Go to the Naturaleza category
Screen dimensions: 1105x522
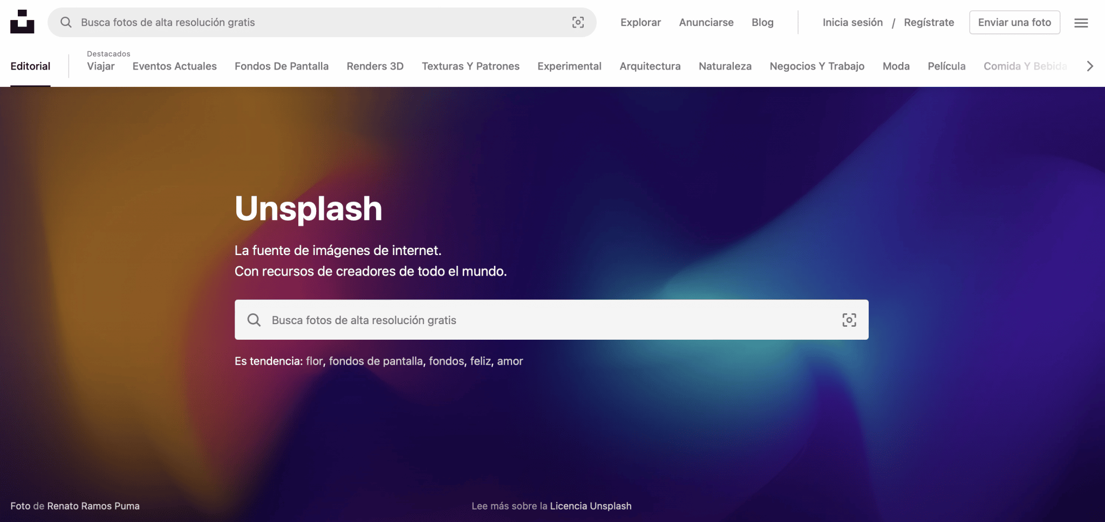(x=725, y=66)
